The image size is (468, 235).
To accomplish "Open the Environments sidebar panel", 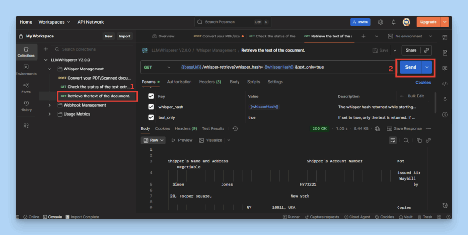I will [x=26, y=69].
